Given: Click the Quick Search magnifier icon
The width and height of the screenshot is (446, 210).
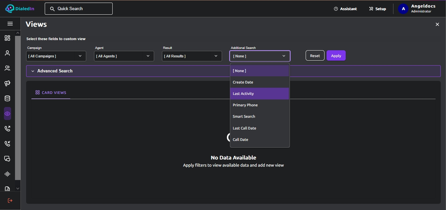Looking at the screenshot, I should pyautogui.click(x=52, y=9).
